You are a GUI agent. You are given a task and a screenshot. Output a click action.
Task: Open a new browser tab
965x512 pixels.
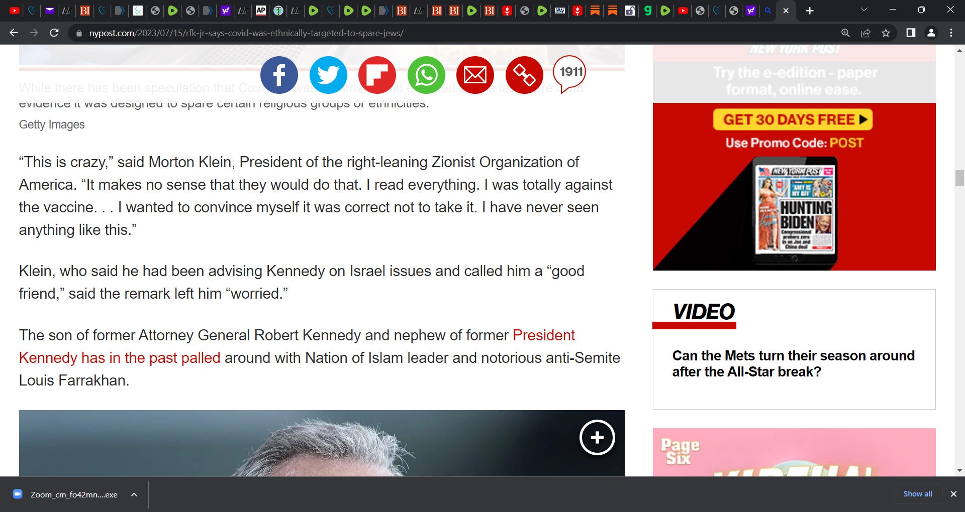tap(810, 11)
